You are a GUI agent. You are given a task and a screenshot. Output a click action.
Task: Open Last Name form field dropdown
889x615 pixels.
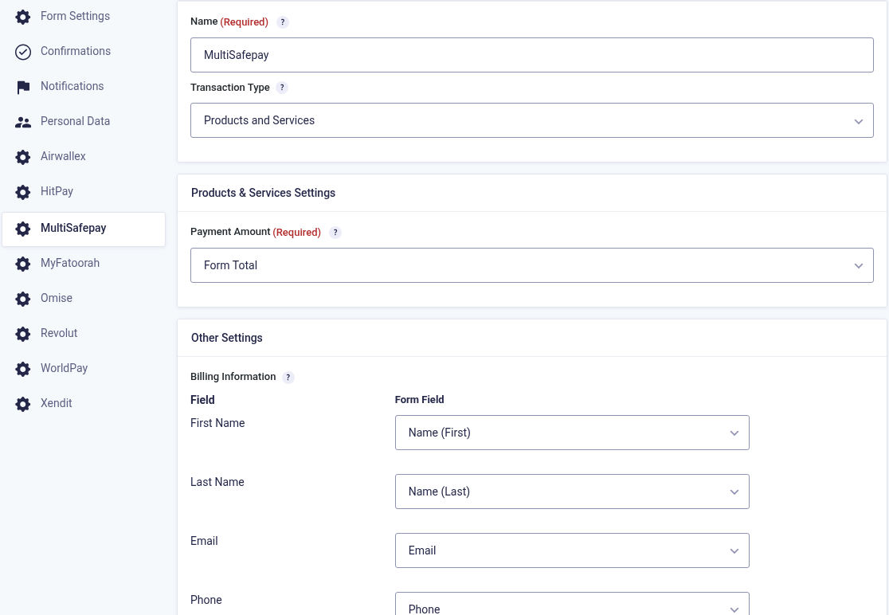pyautogui.click(x=572, y=492)
